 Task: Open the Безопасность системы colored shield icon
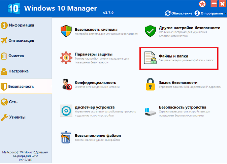click(x=66, y=31)
